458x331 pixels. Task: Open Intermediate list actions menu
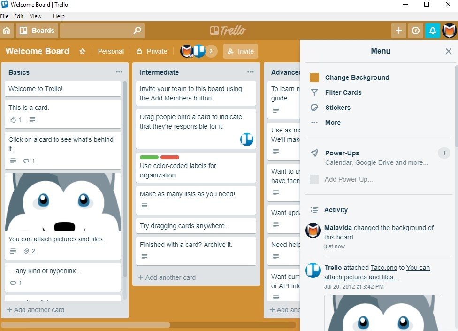click(251, 72)
